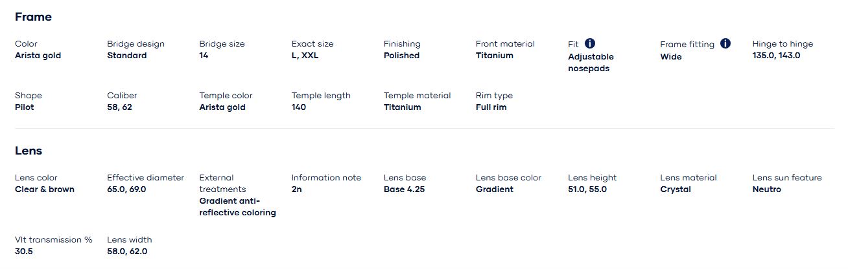Click the Bridge design Standard value
The image size is (848, 269).
pos(126,56)
